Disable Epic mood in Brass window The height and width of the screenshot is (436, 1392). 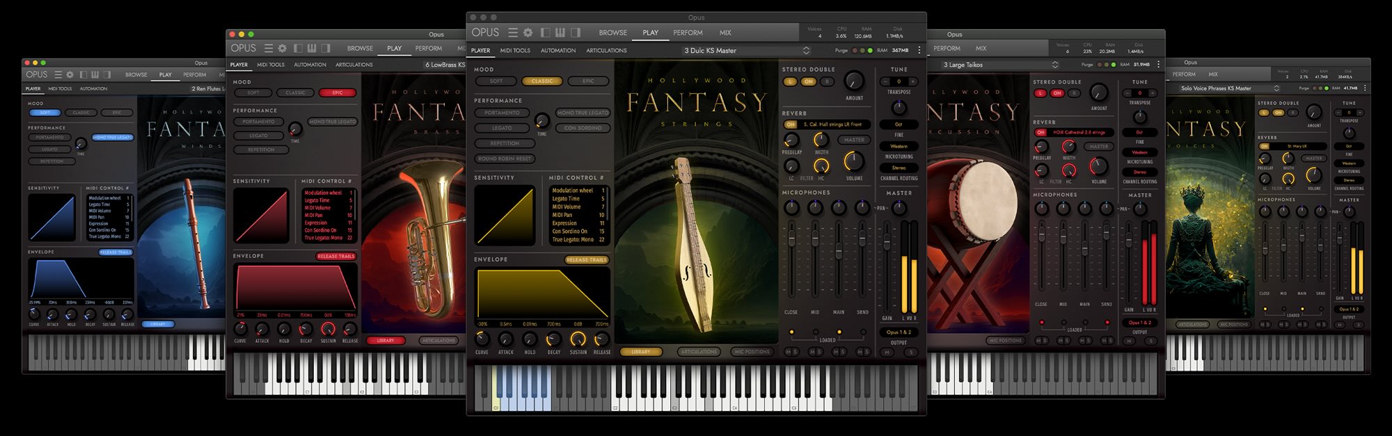click(338, 92)
